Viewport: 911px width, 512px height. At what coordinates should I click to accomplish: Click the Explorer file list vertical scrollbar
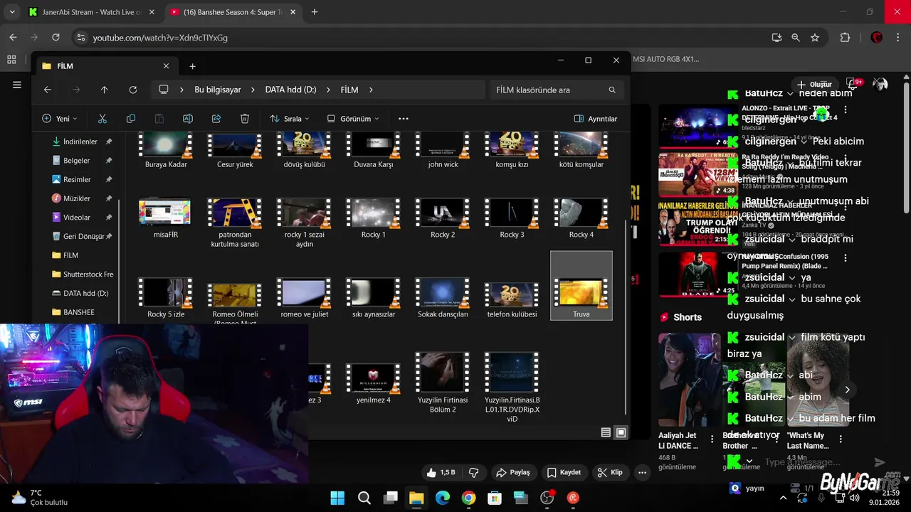(x=626, y=316)
